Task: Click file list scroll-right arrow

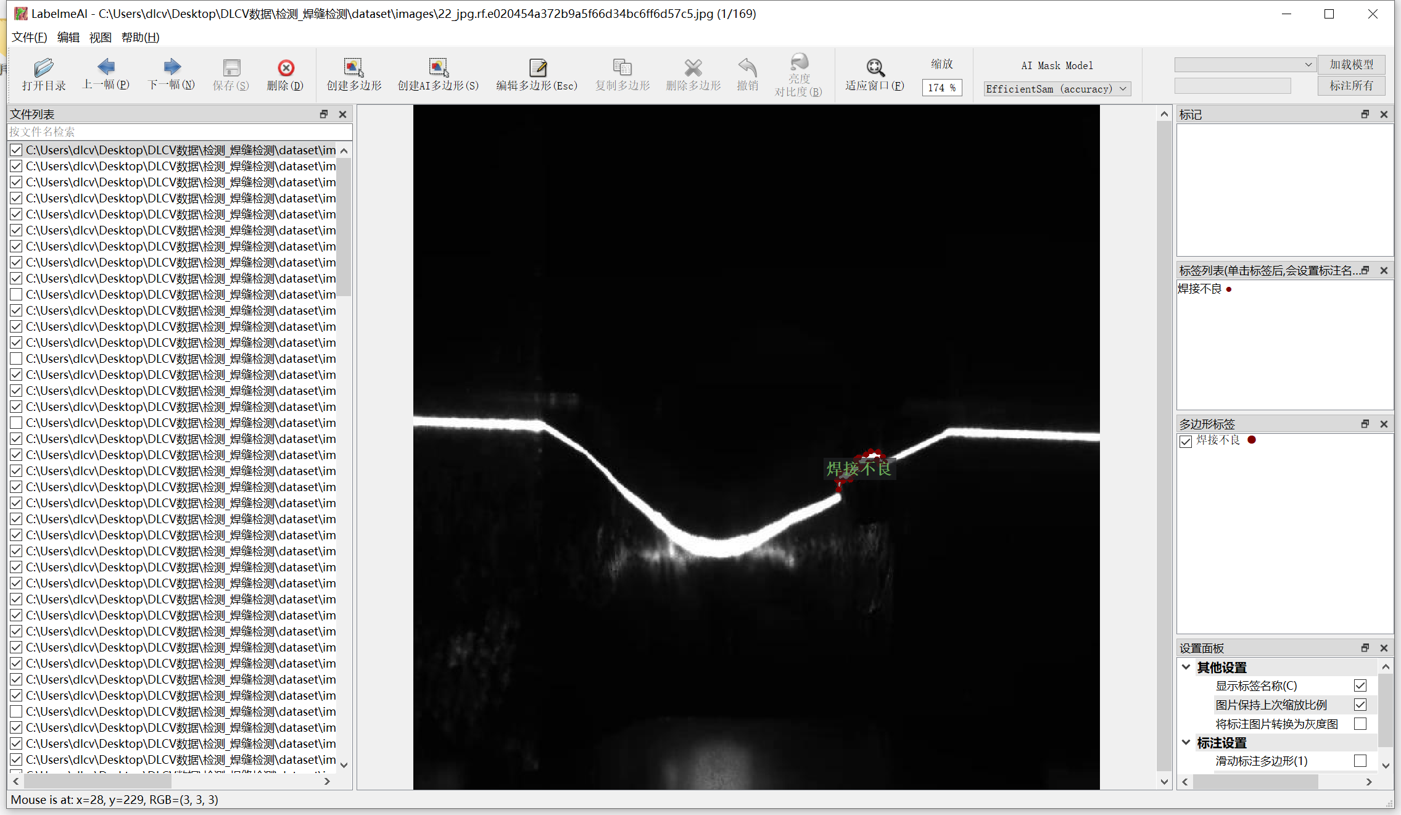Action: coord(328,781)
